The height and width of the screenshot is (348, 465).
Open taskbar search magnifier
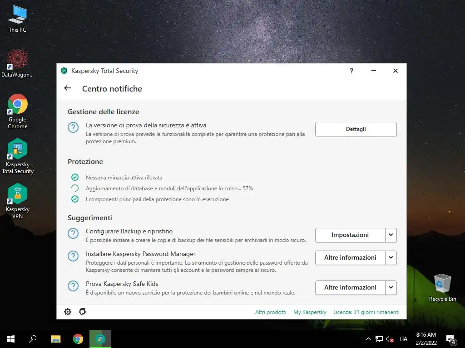point(33,339)
